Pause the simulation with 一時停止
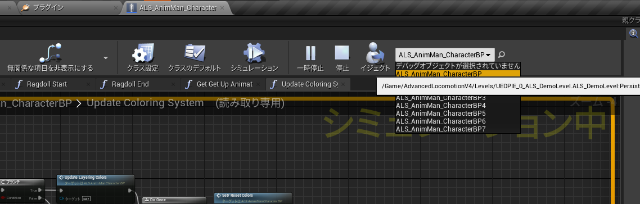640x204 pixels. 310,57
